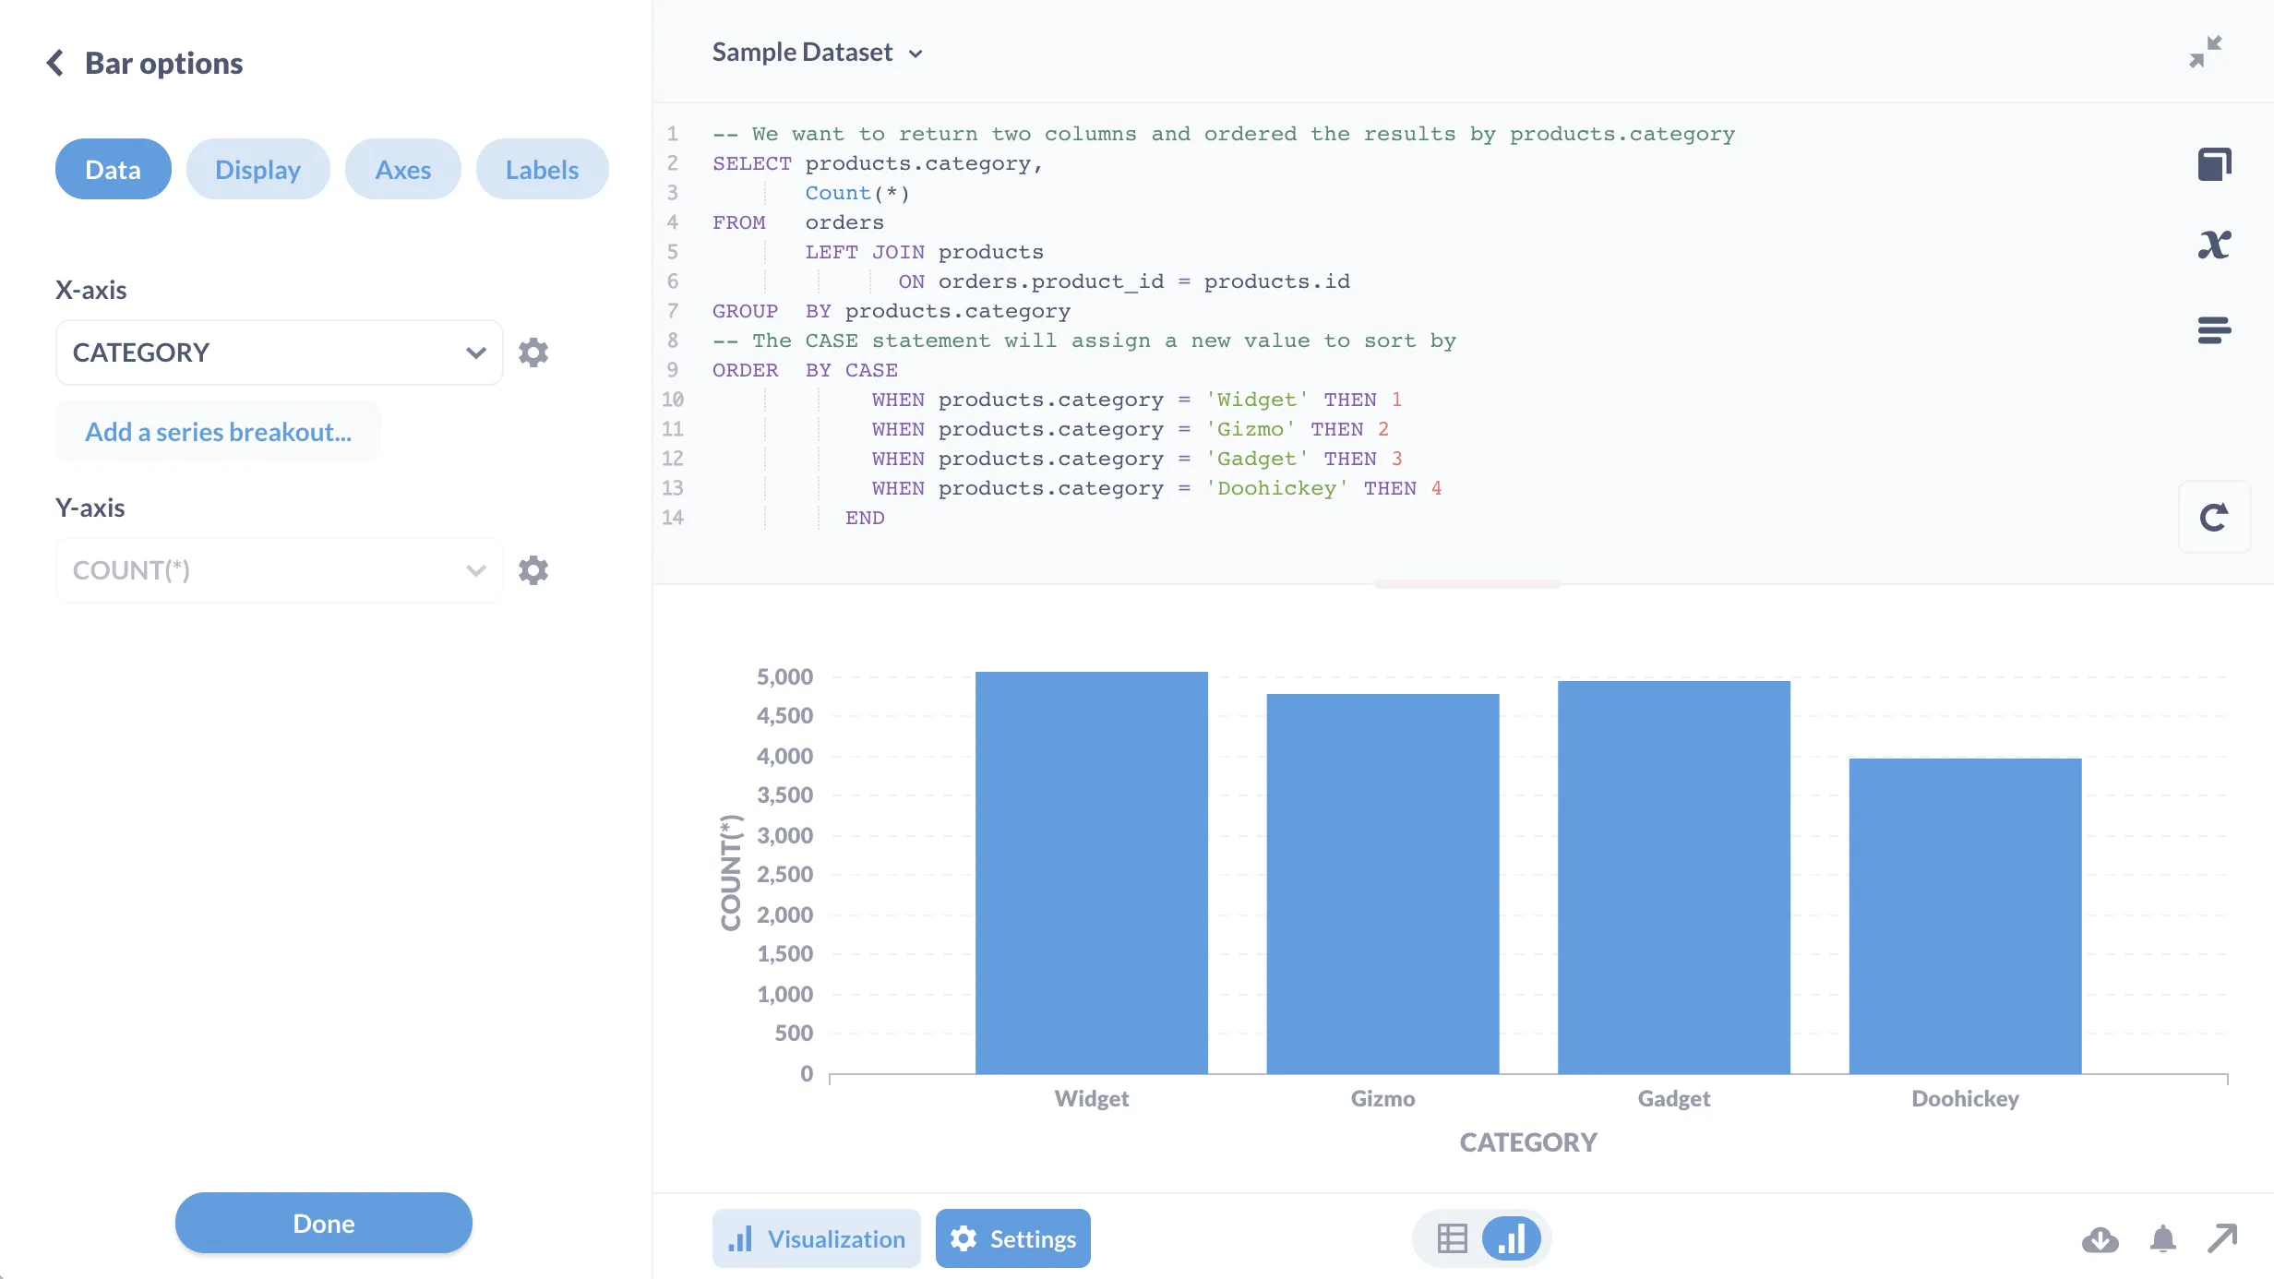
Task: Click the refresh query icon
Action: pos(2214,517)
